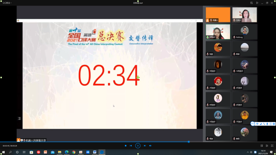
Task: Open iFLY voice input with the microphone icon
Action: pyautogui.click(x=267, y=124)
